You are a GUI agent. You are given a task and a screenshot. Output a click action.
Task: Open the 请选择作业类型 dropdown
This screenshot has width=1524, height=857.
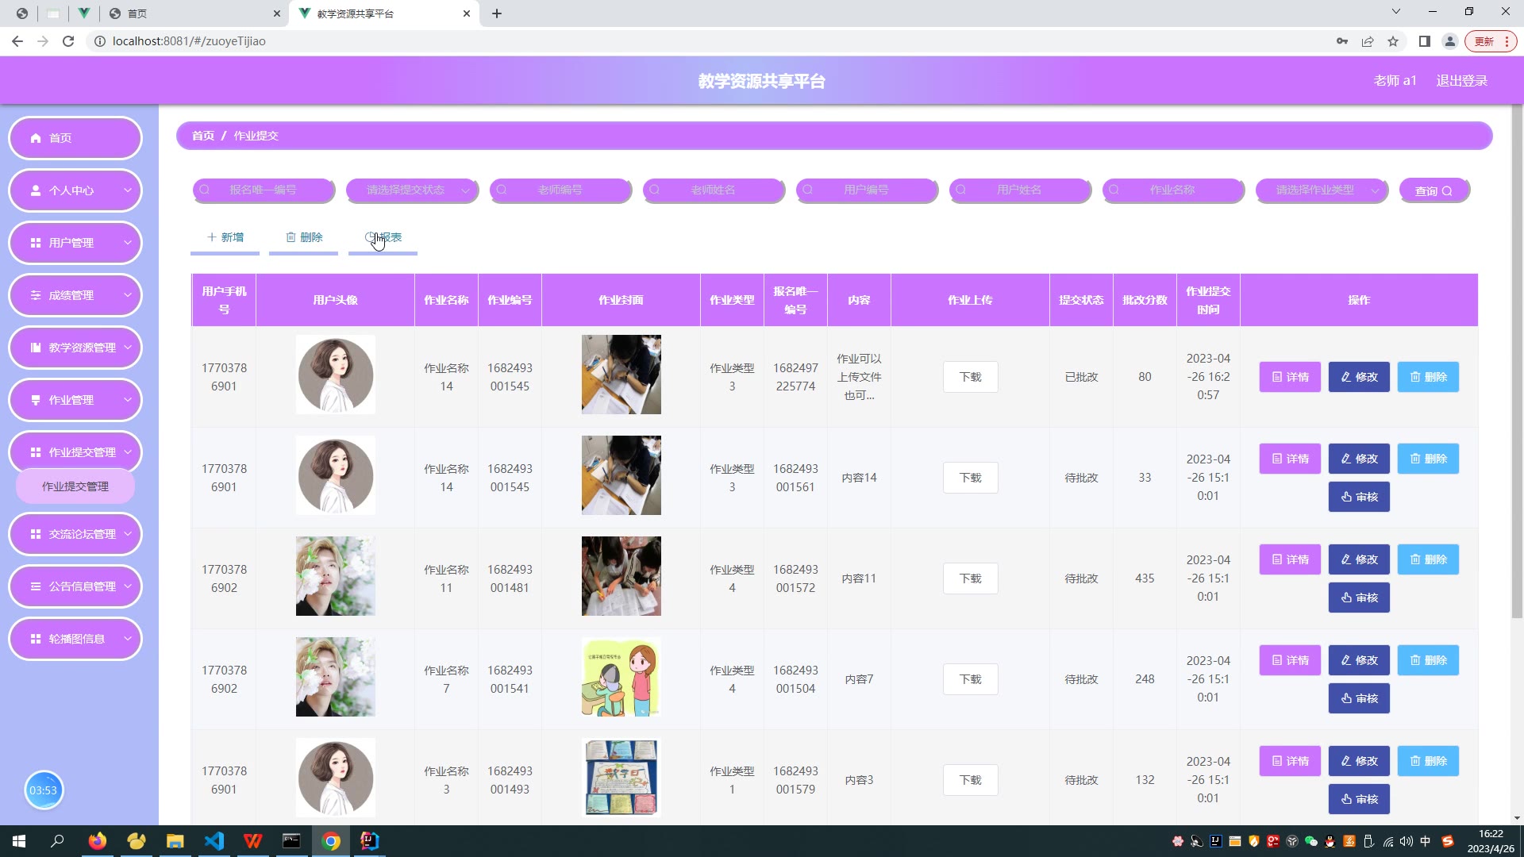click(x=1322, y=190)
